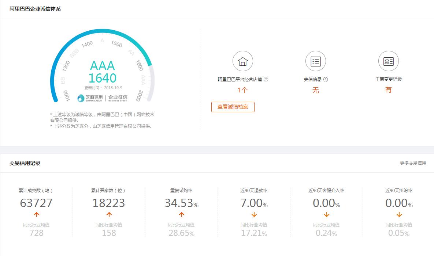This screenshot has width=434, height=256.
Task: Click the help question mark beside 失信信息
Action: coord(326,80)
